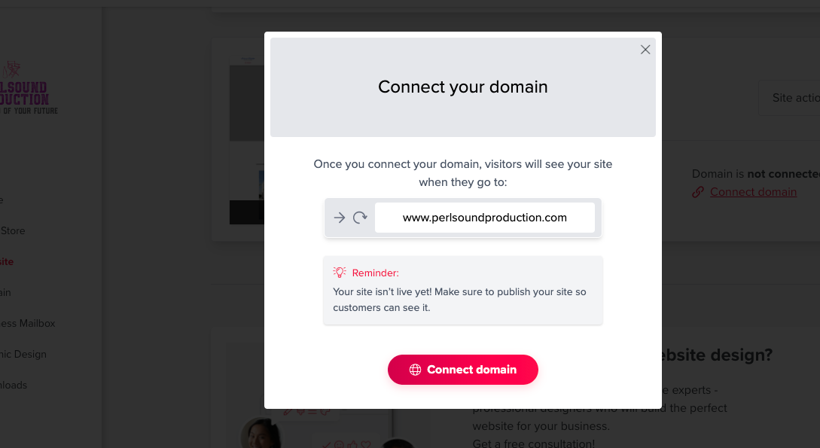Screen dimensions: 820x448
Task: Click the refresh icon beside the domain
Action: 360,218
